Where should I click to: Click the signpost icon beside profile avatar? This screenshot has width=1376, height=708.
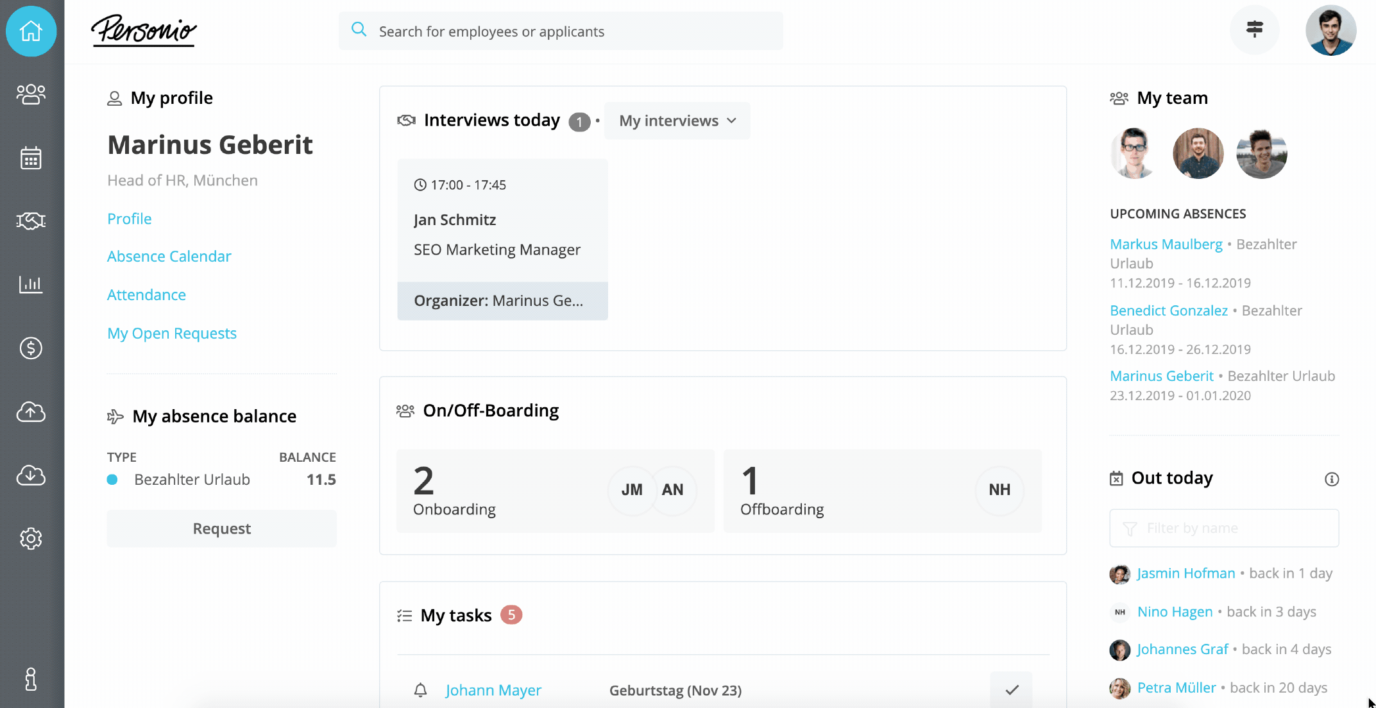pyautogui.click(x=1254, y=29)
